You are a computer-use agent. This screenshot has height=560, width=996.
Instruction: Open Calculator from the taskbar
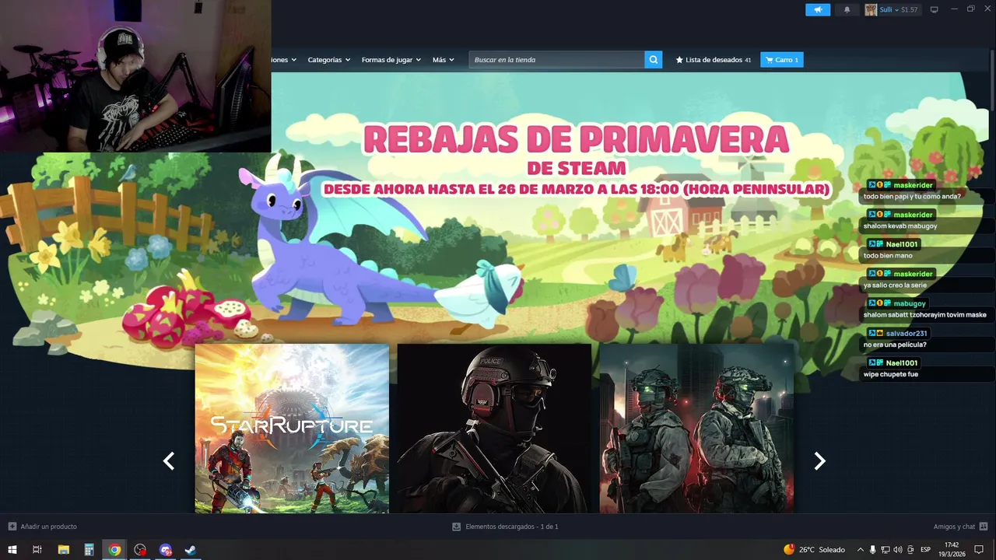tap(89, 550)
